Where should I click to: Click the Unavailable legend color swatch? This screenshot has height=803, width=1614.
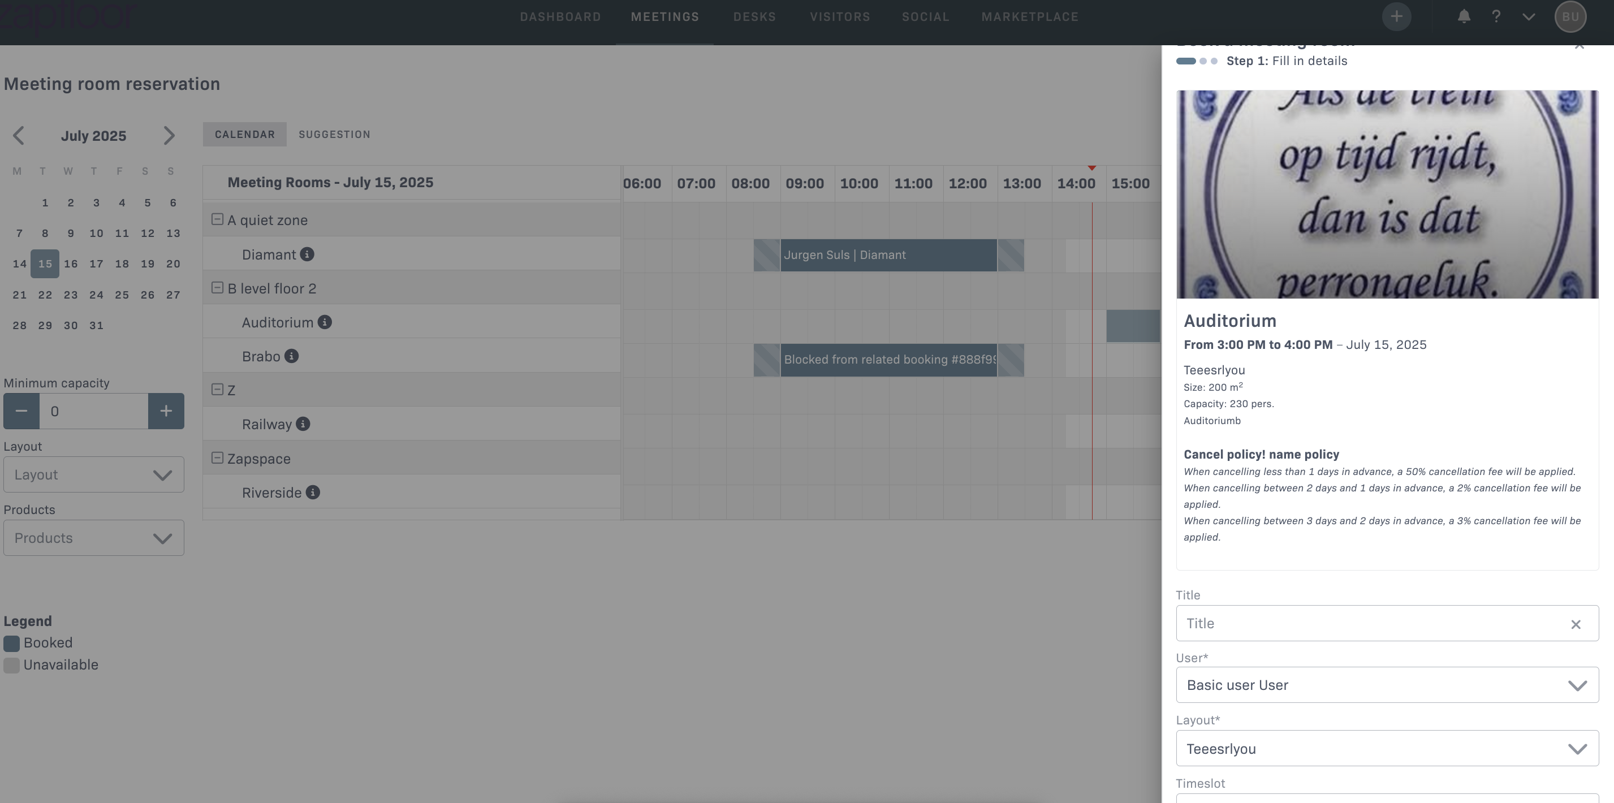pos(11,665)
